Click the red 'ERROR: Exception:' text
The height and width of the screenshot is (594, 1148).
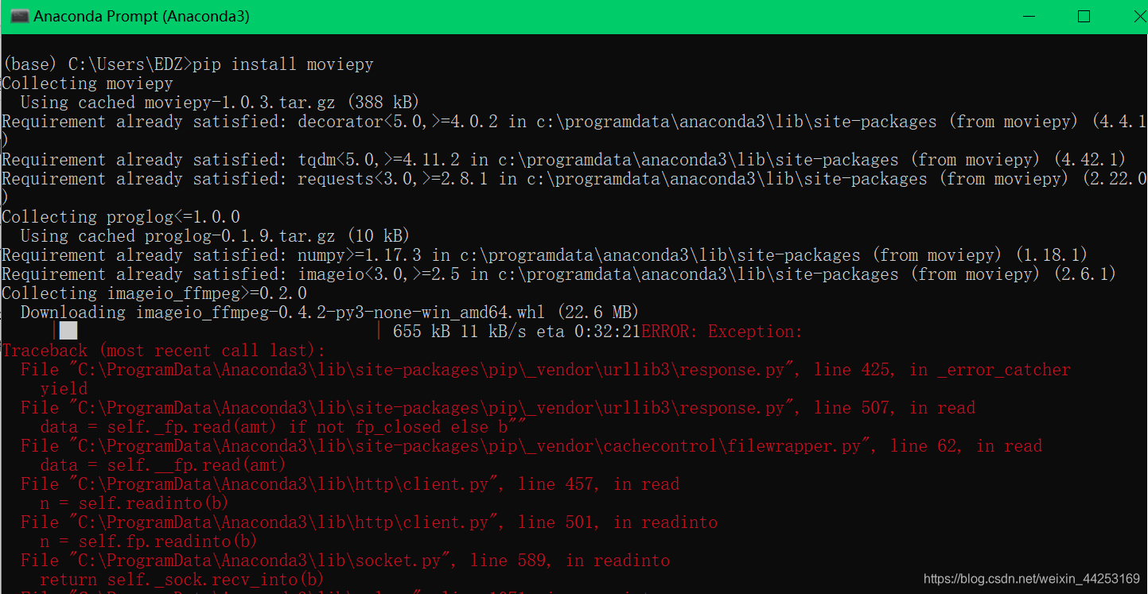click(722, 332)
